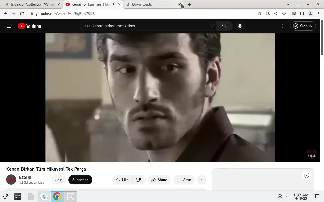Open the Ezel channel avatar

tap(11, 180)
